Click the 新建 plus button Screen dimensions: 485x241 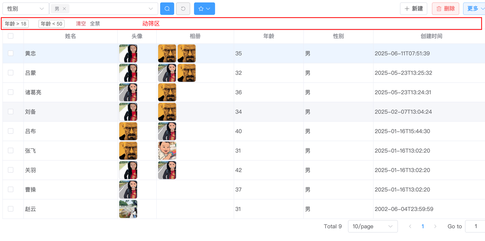point(413,9)
